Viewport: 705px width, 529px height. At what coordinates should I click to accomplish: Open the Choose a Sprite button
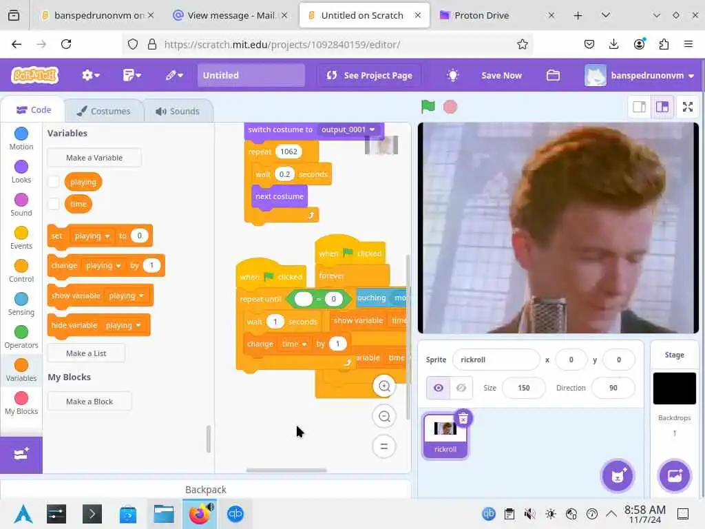coord(618,475)
